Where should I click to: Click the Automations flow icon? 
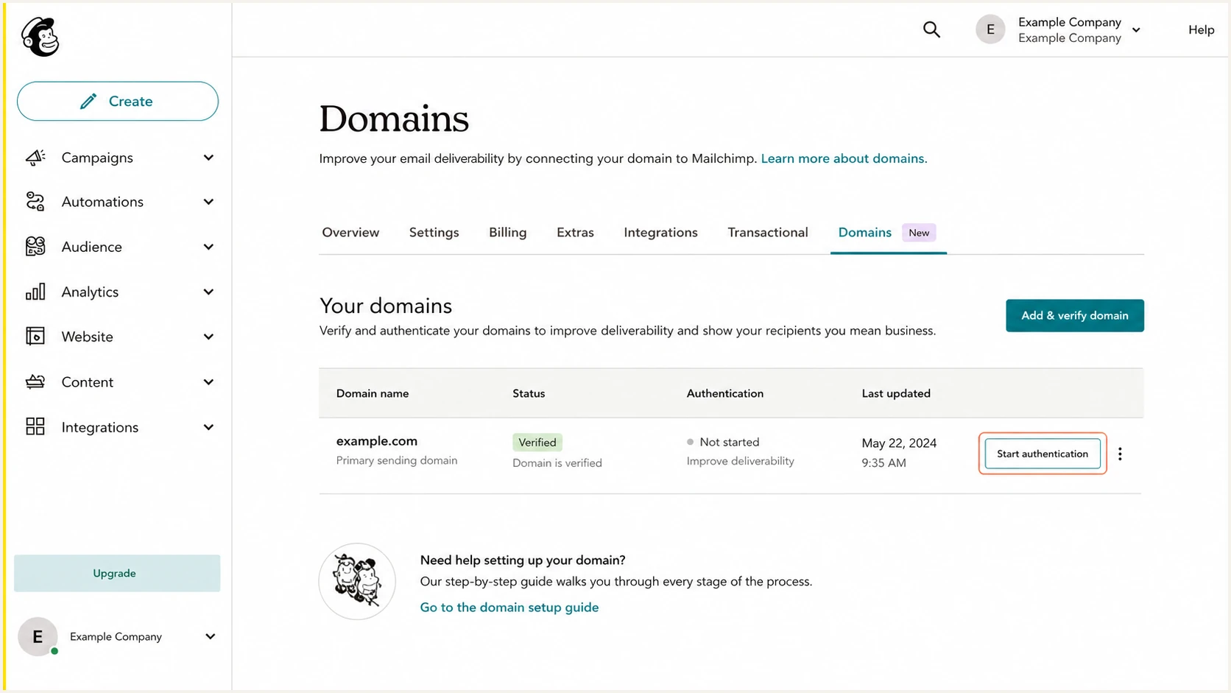(x=35, y=202)
